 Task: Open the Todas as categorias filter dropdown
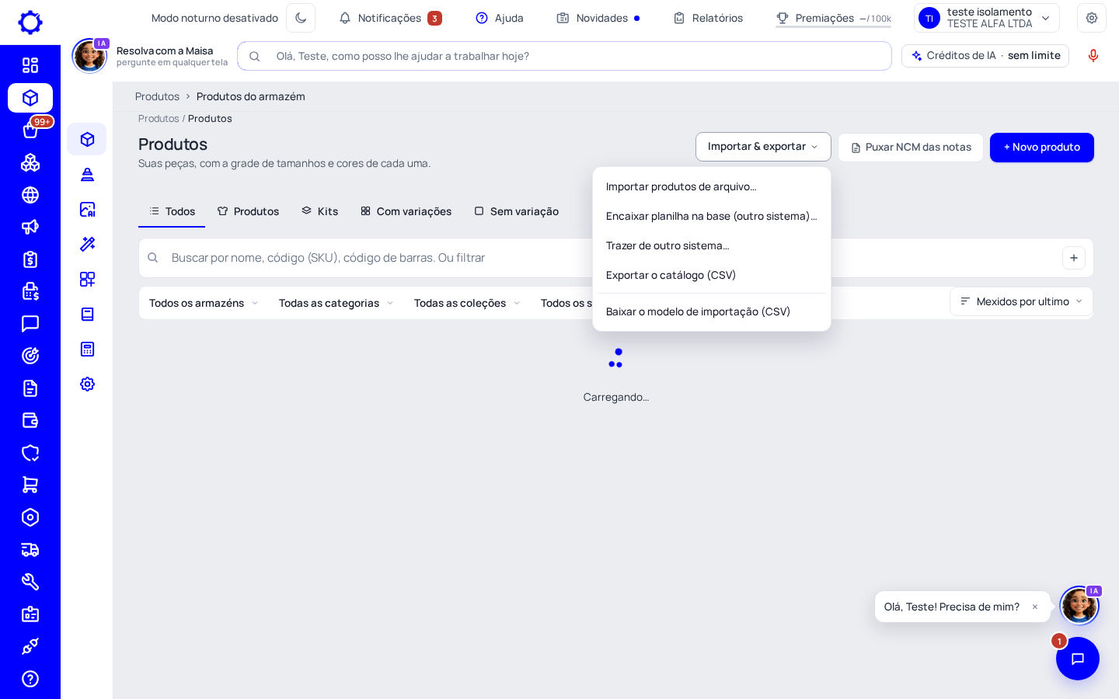pyautogui.click(x=336, y=303)
